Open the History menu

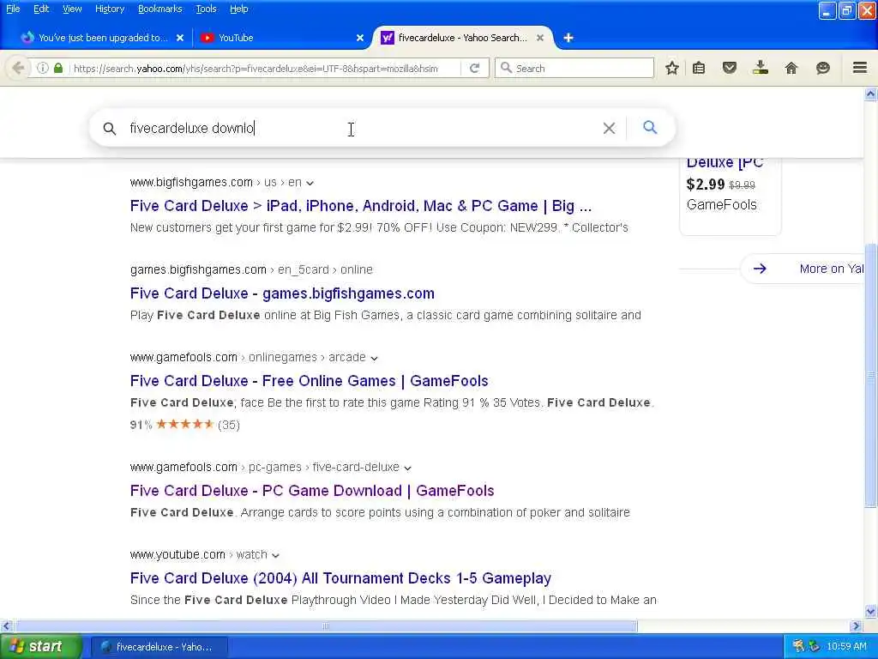coord(110,9)
